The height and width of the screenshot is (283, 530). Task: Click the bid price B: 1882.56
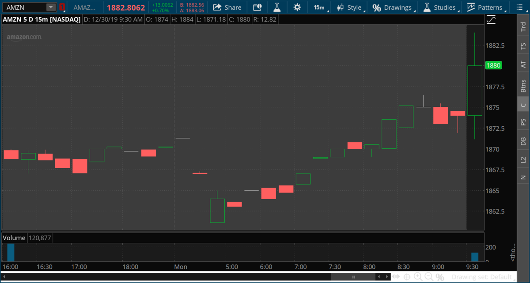(192, 5)
